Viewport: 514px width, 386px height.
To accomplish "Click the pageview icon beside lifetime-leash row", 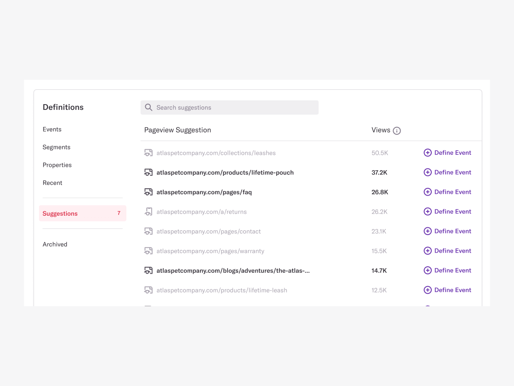I will click(x=148, y=290).
